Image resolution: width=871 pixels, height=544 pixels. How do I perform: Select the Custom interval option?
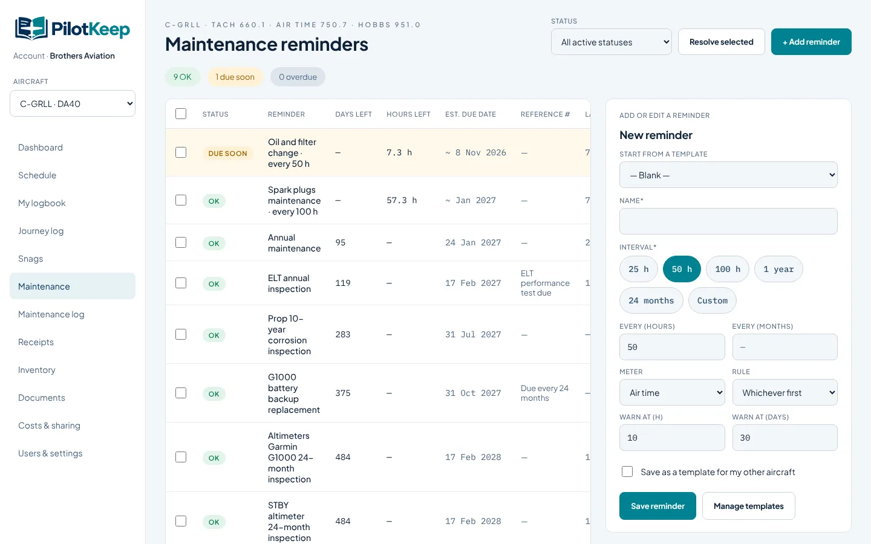[x=713, y=300]
